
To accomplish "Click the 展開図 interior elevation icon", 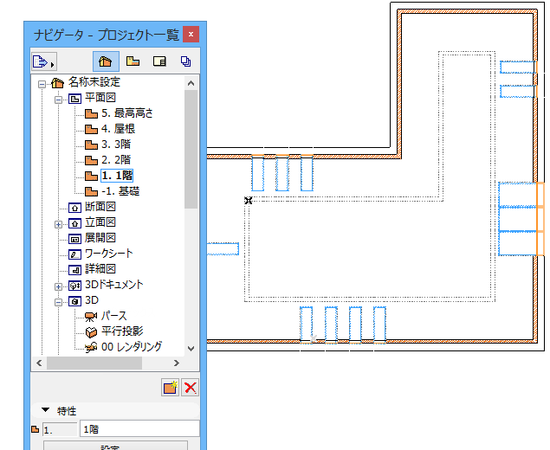I will click(74, 239).
